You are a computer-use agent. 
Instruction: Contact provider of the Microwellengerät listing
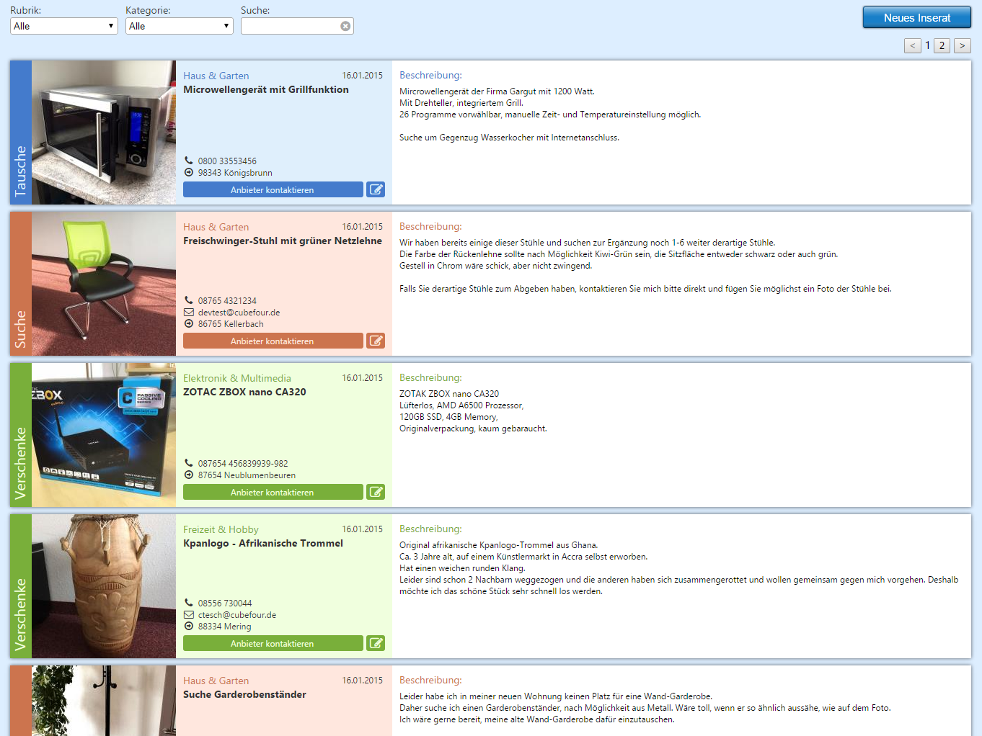click(273, 189)
